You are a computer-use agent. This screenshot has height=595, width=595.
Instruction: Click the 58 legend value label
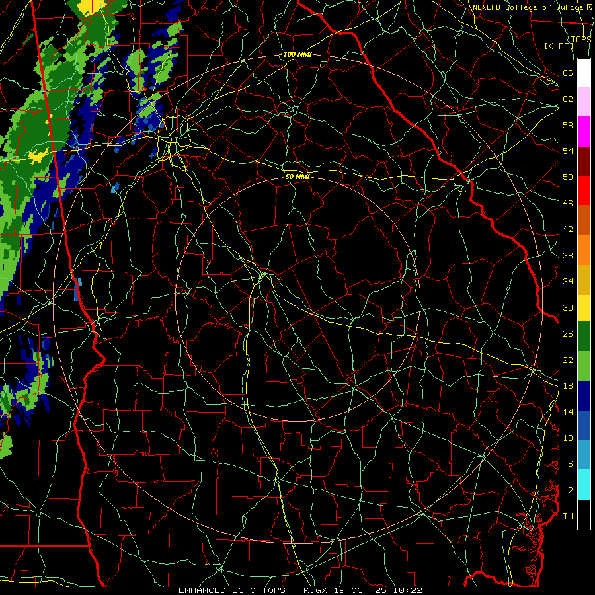(568, 125)
